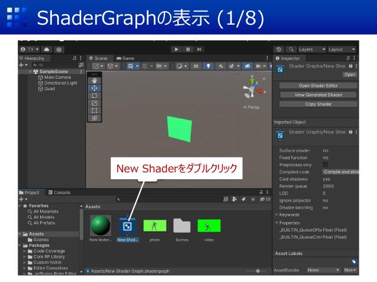The image size is (377, 282).
Task: Select the Rect tool in scene toolbar
Action: (x=94, y=110)
